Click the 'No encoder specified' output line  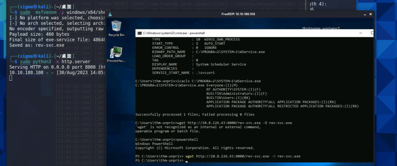pyautogui.click(x=57, y=28)
